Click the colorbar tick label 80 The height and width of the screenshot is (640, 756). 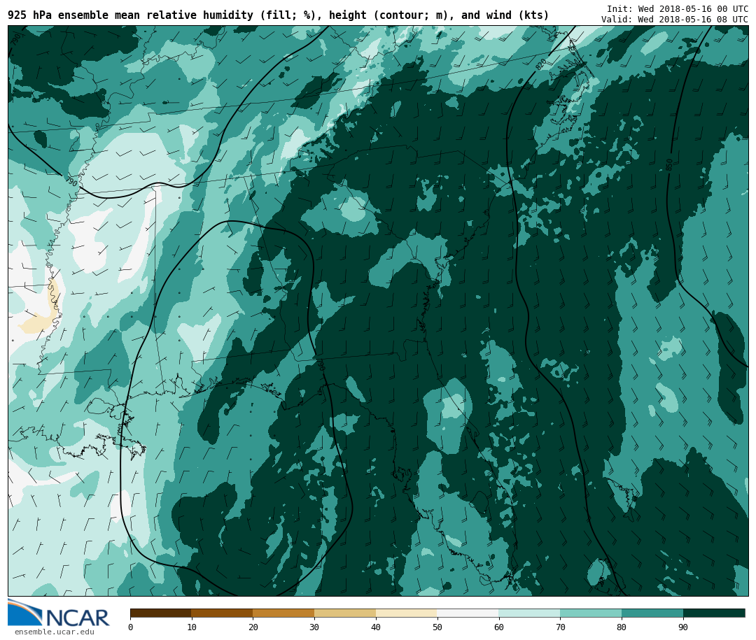[622, 627]
